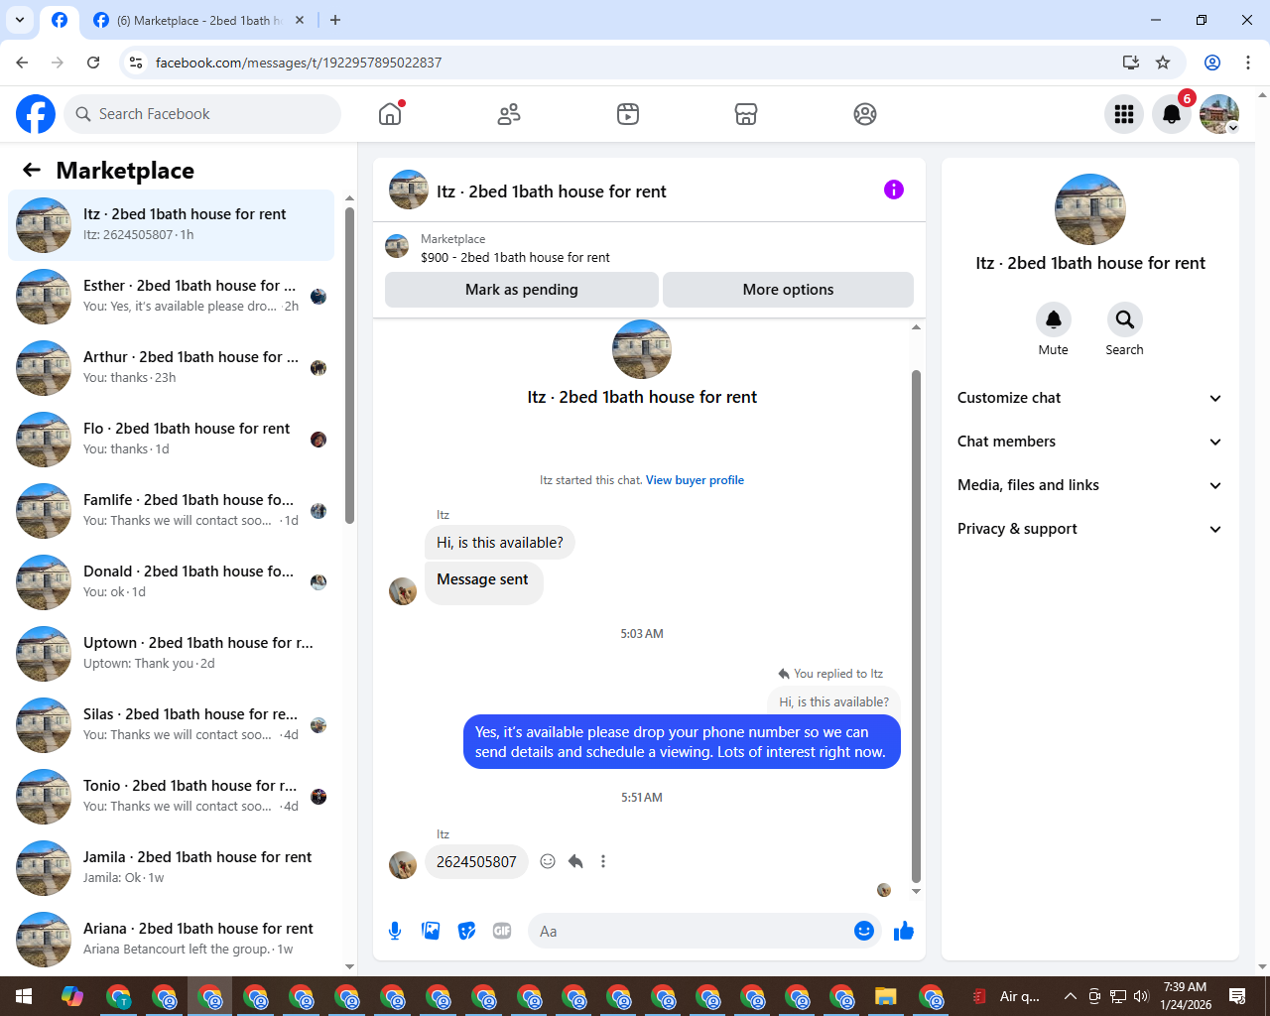Click the Chrome address bar URL
This screenshot has height=1016, width=1270.
(x=299, y=63)
